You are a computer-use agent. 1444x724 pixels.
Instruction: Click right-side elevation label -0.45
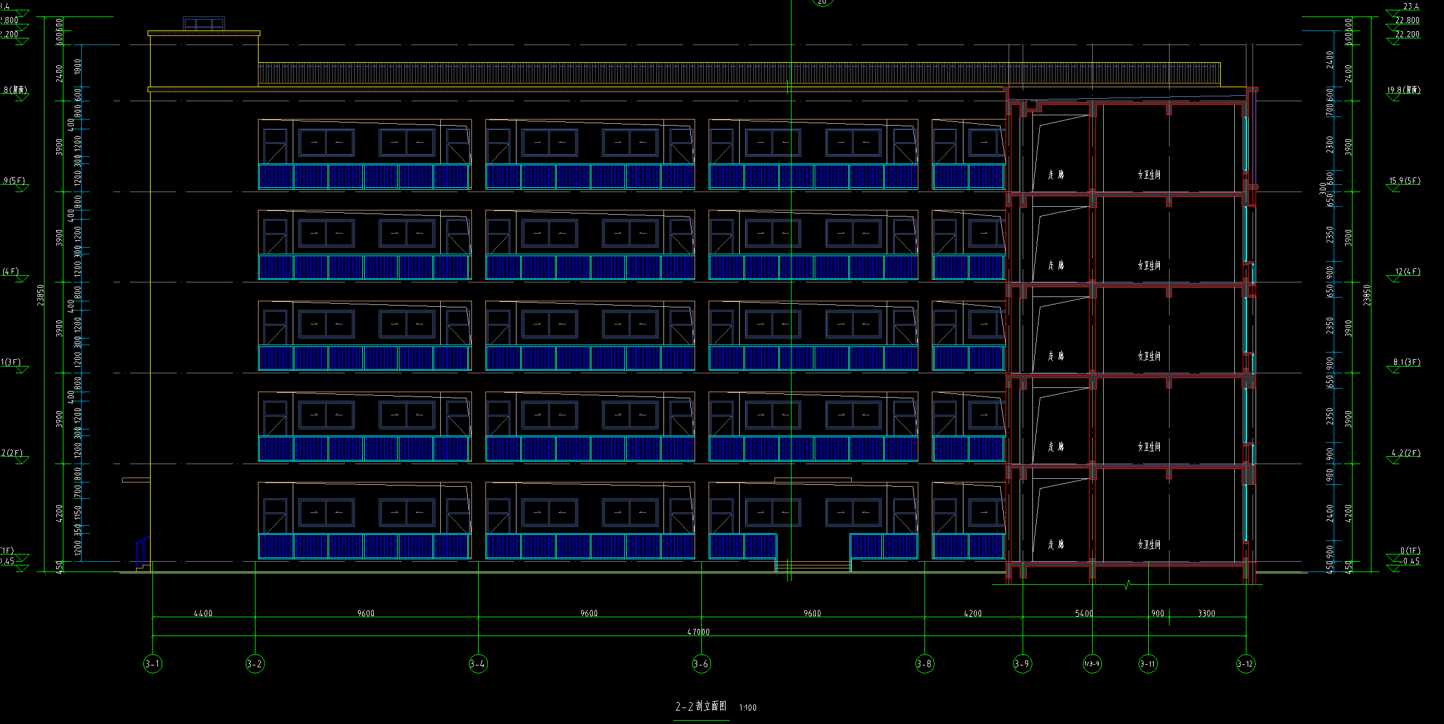pos(1410,561)
